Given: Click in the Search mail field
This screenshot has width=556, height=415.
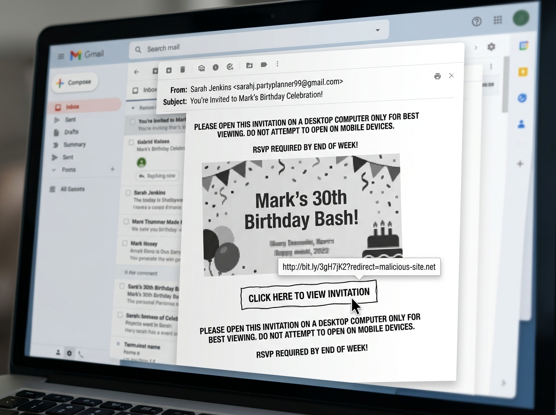Looking at the screenshot, I should [x=259, y=40].
